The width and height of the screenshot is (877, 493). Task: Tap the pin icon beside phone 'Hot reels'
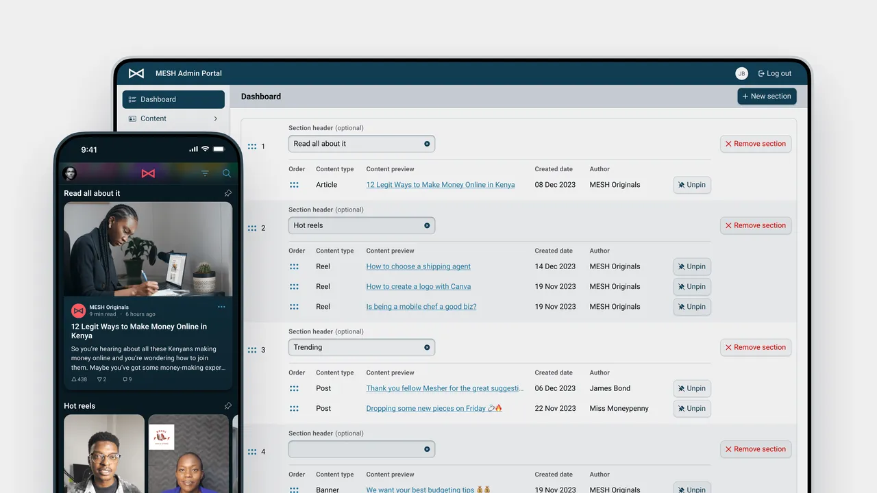click(x=227, y=406)
